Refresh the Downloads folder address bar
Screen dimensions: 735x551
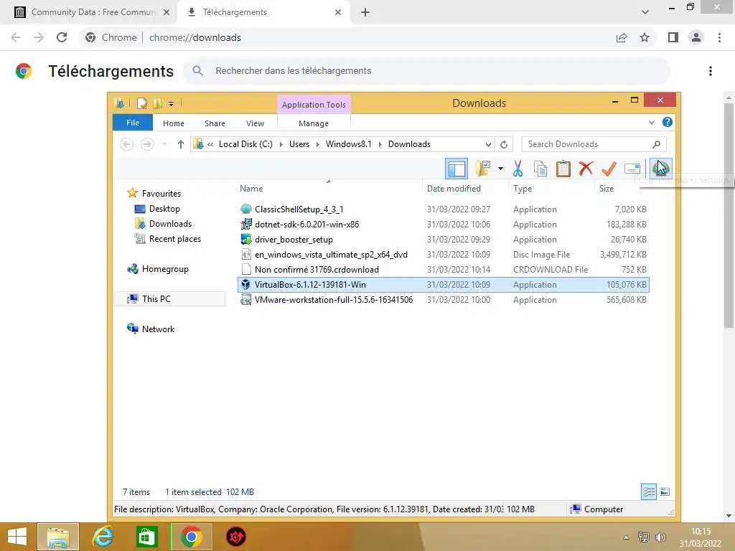(504, 144)
